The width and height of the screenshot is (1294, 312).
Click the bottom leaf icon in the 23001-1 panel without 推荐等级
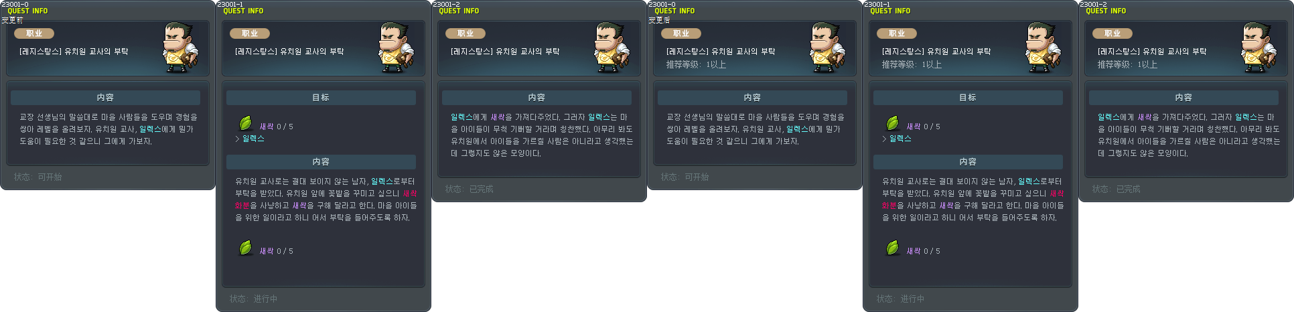click(246, 248)
